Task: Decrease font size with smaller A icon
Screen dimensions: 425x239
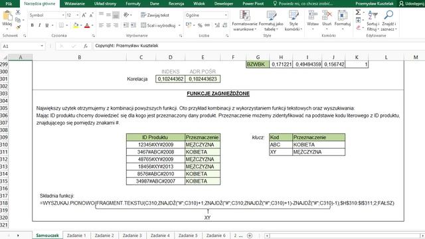Action: pyautogui.click(x=92, y=15)
